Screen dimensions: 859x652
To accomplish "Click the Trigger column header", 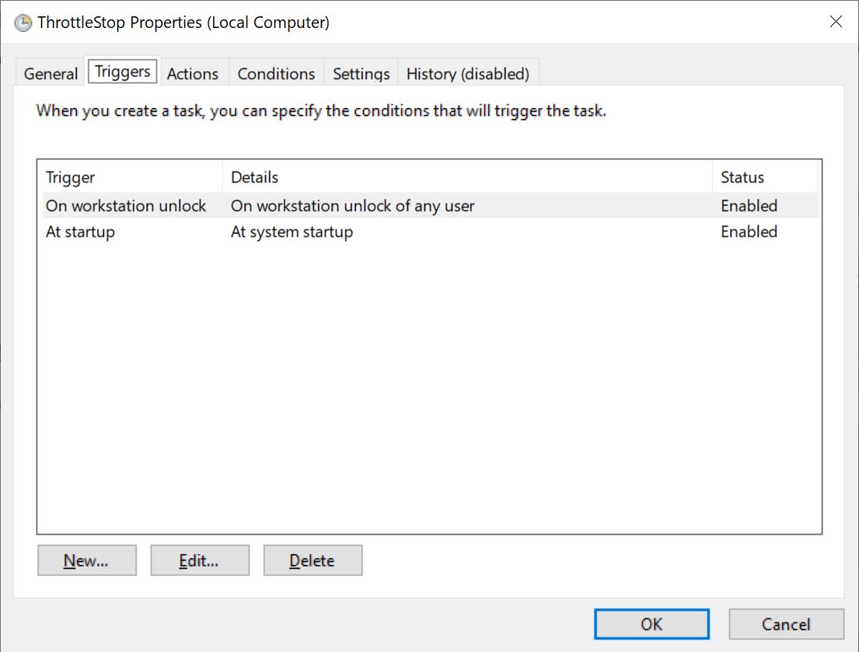I will [x=132, y=177].
